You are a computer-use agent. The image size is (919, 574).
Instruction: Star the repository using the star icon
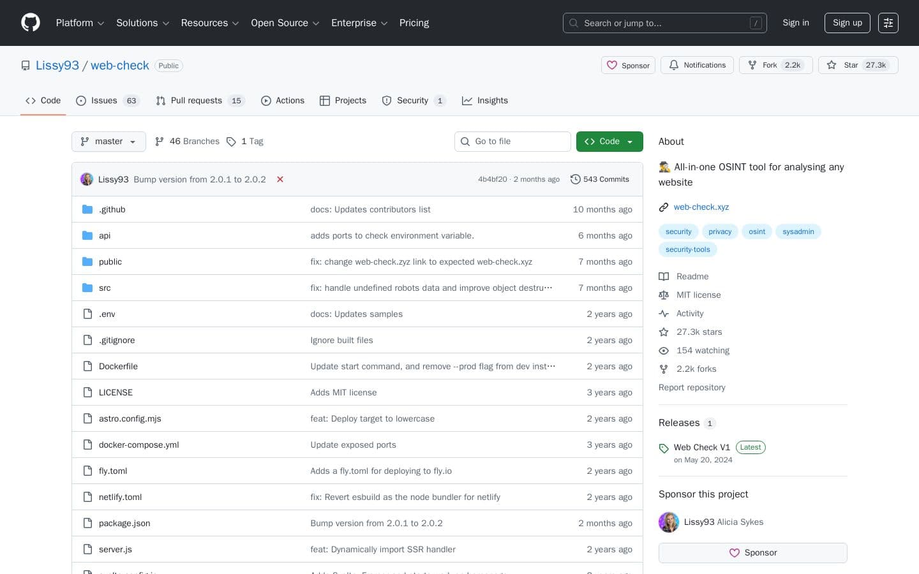click(832, 65)
